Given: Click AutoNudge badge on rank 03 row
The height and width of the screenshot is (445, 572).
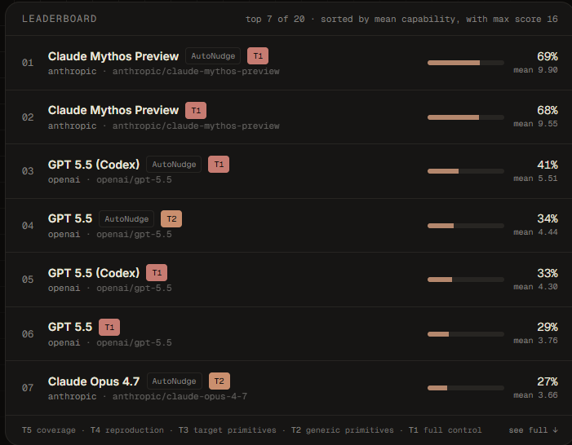Looking at the screenshot, I should (174, 165).
